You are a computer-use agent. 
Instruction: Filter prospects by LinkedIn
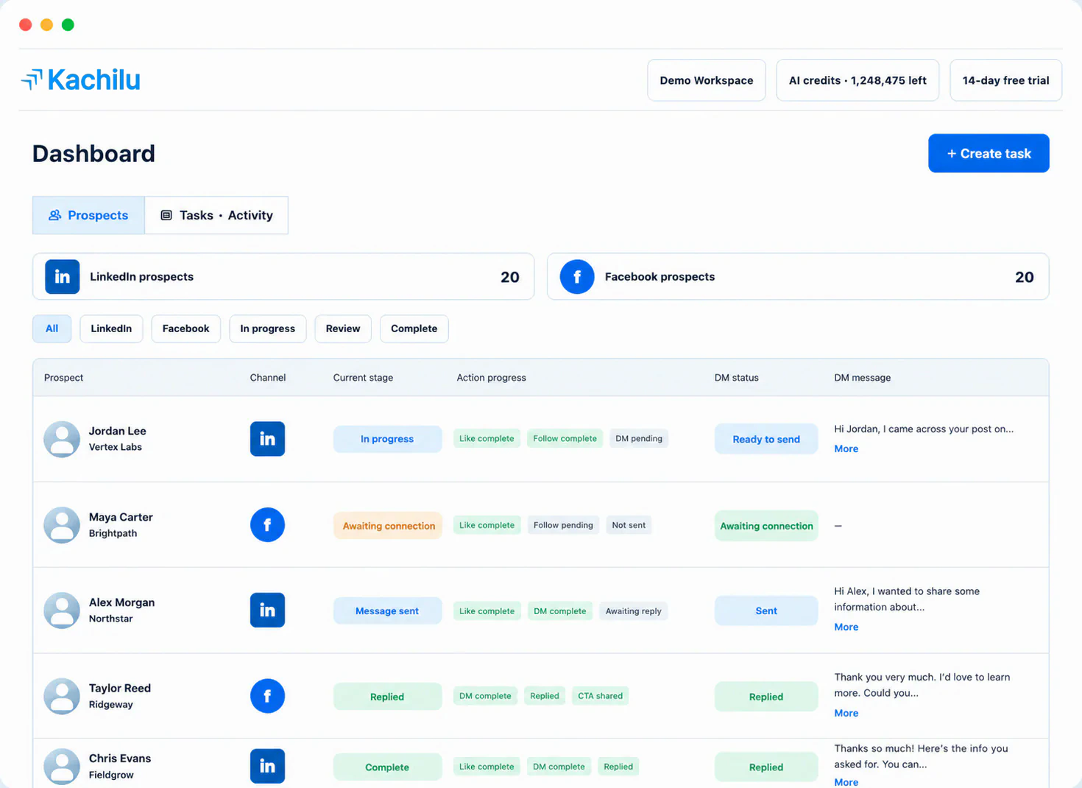111,328
